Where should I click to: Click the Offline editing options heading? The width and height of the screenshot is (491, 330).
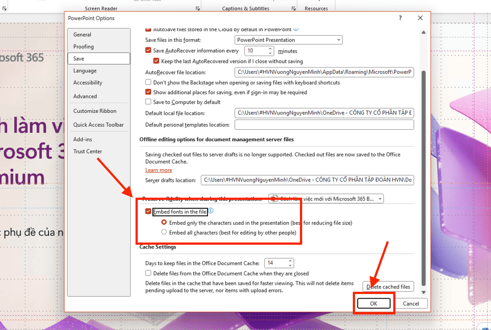coord(216,139)
